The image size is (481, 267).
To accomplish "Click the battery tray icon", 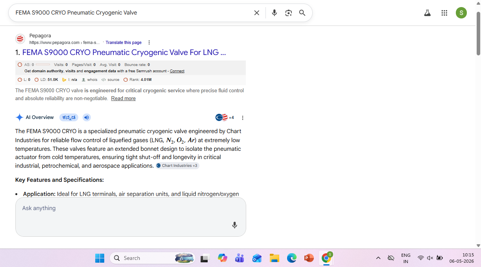I will tap(440, 258).
